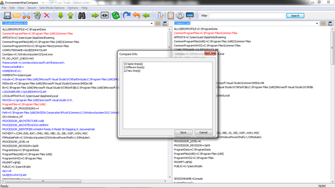Click '22 New line(s)' in dialog
Viewport: 335px width, 188px height.
coord(132,71)
